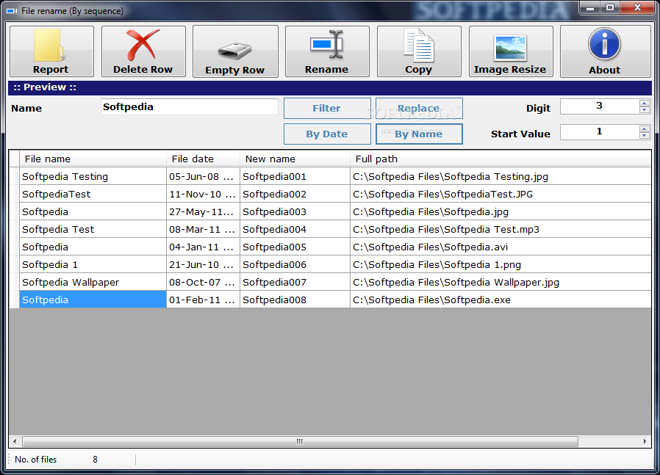
Task: Increase the Start Value with up arrow
Action: click(645, 128)
